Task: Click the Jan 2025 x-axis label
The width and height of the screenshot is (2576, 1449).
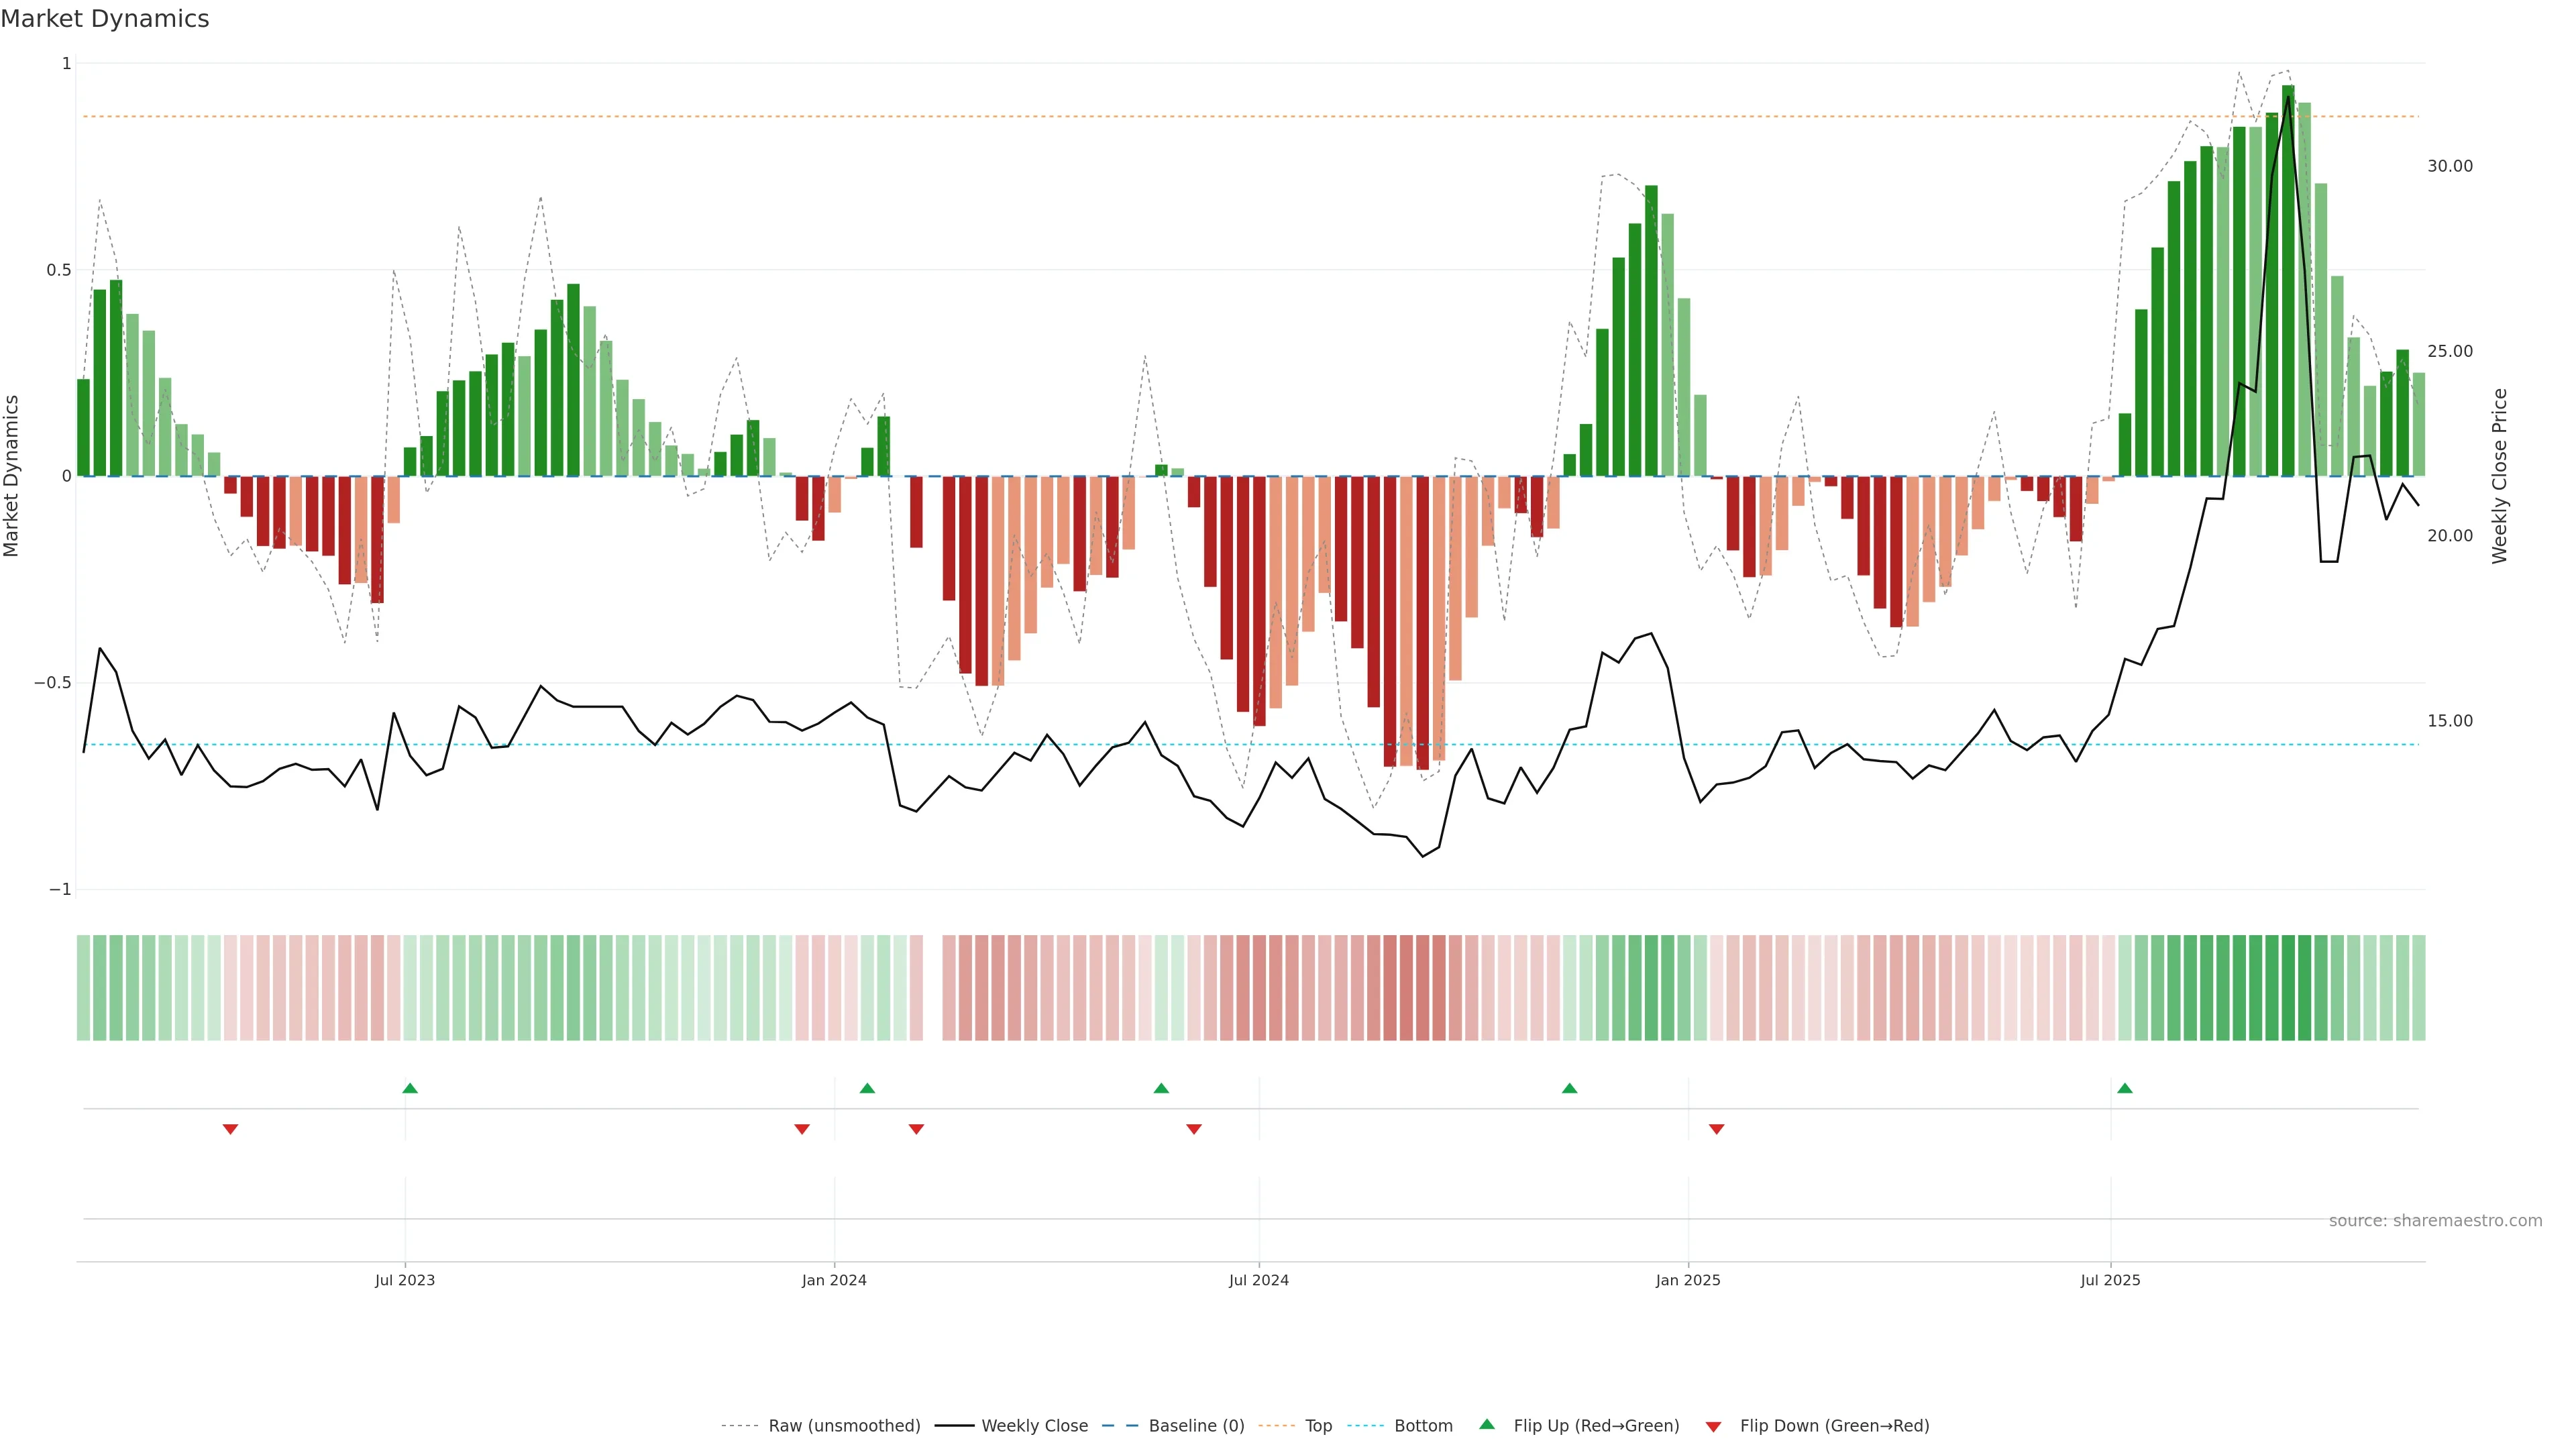Action: coord(1688,1280)
